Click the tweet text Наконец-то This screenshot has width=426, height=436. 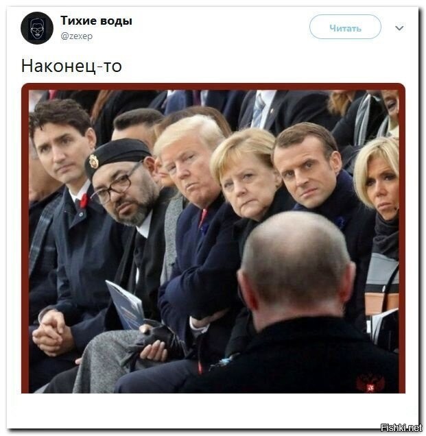pyautogui.click(x=71, y=66)
